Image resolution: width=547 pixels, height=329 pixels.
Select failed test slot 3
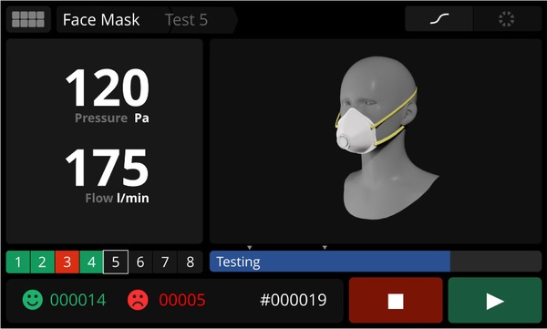click(67, 262)
